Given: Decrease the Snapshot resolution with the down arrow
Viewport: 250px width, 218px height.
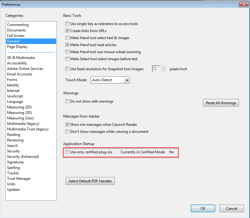Looking at the screenshot, I should pyautogui.click(x=163, y=71).
